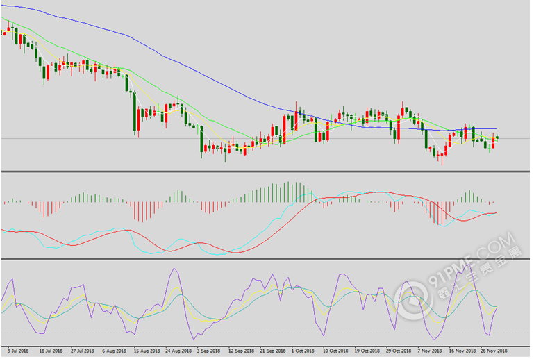This screenshot has height=359, width=534.
Task: Select the 6 Aug 2018 axis label
Action: [114, 351]
